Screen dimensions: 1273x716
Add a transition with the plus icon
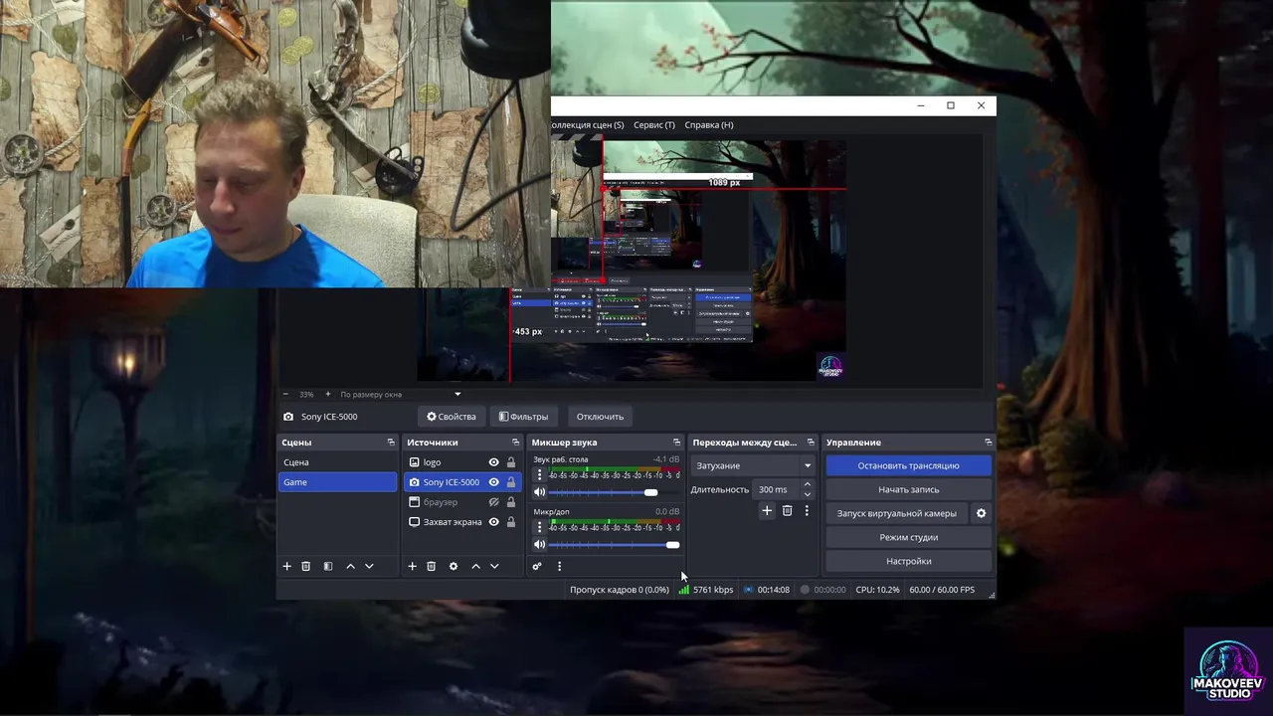tap(767, 510)
